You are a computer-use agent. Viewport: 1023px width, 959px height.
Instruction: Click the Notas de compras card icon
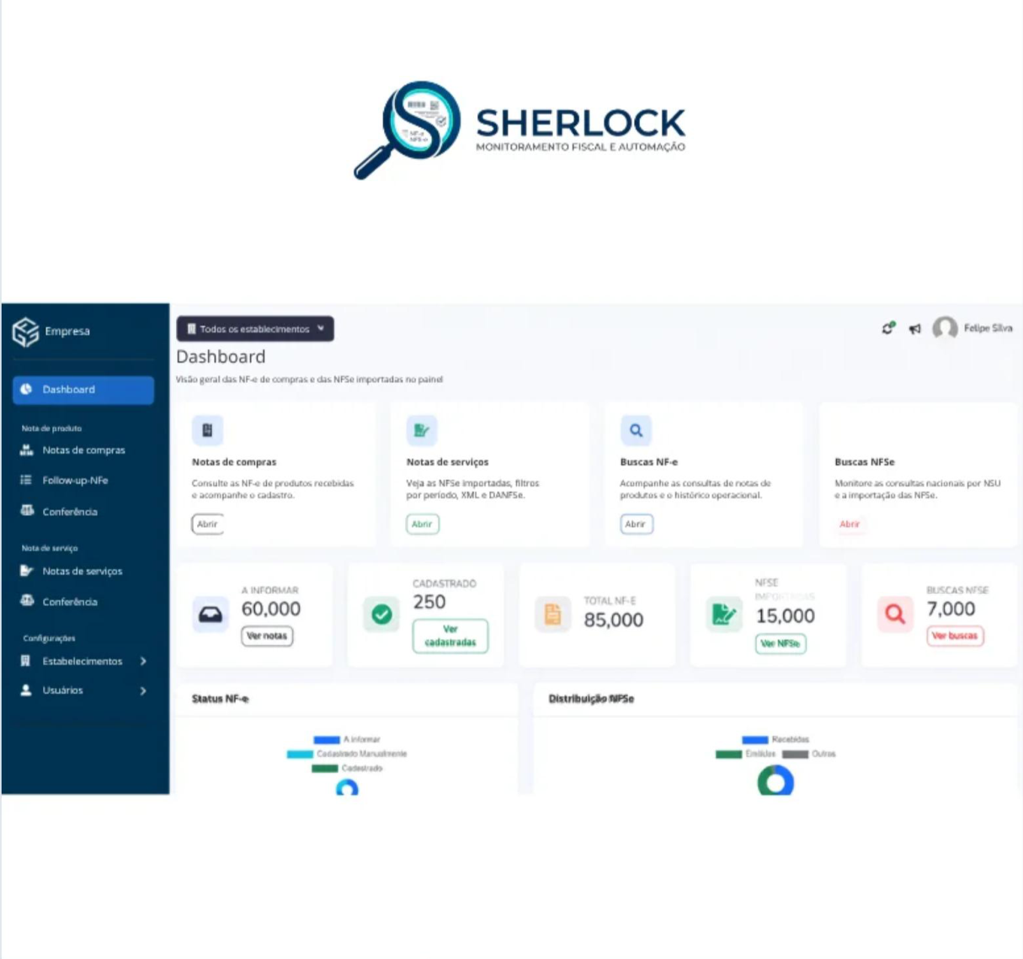pos(207,430)
